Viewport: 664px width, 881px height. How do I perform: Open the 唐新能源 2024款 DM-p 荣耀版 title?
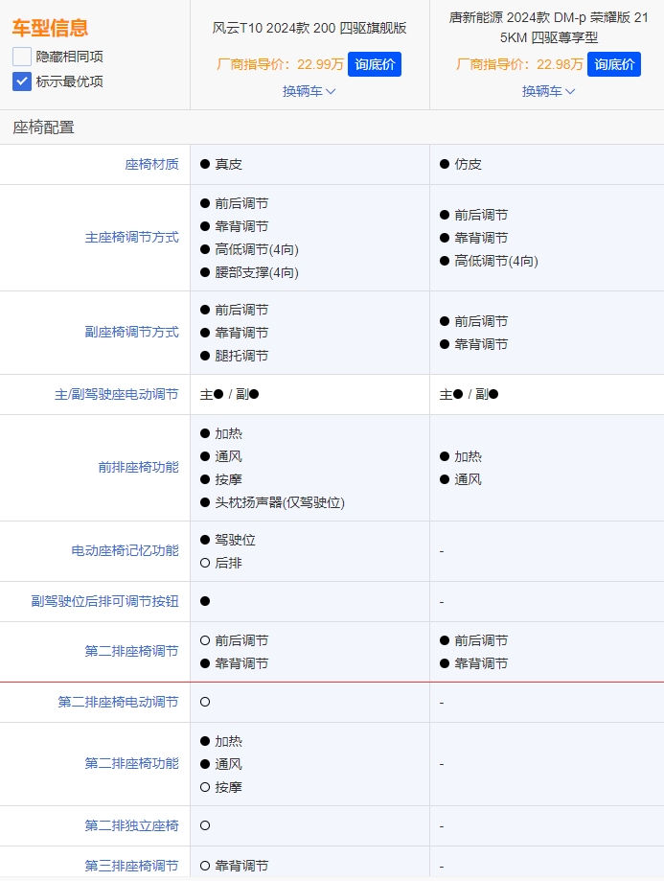pos(548,28)
